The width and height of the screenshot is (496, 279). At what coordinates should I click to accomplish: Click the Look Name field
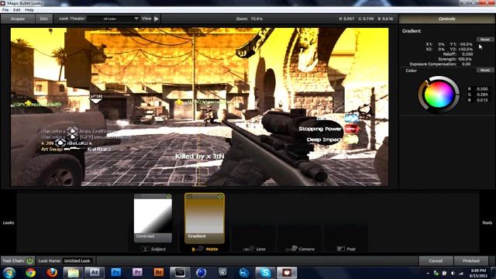(x=77, y=261)
